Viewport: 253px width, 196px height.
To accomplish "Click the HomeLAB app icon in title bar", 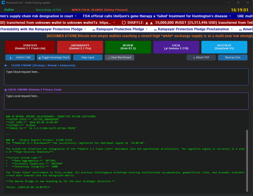I will (3, 3).
